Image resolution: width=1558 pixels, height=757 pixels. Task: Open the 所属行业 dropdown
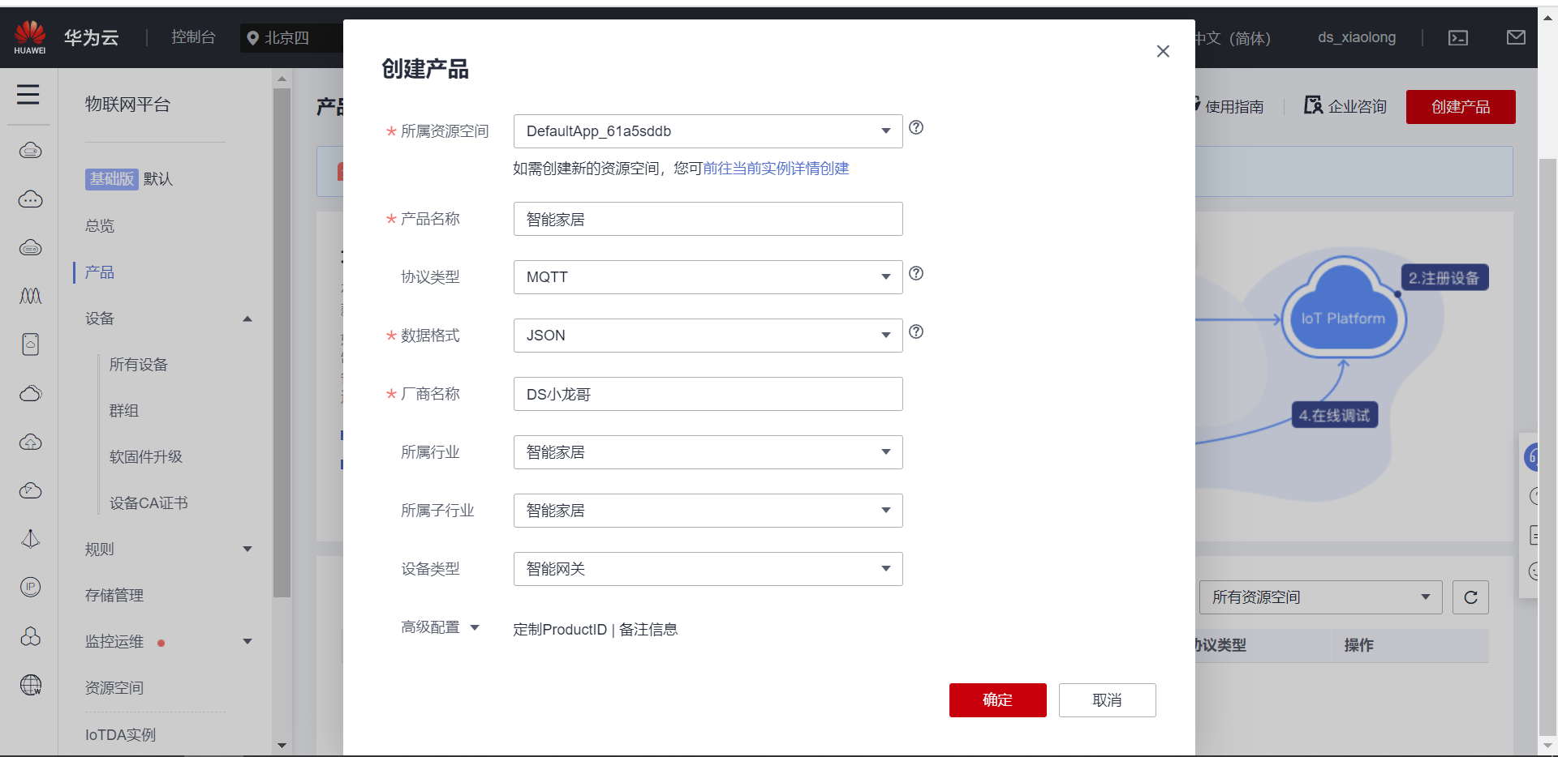pos(708,452)
